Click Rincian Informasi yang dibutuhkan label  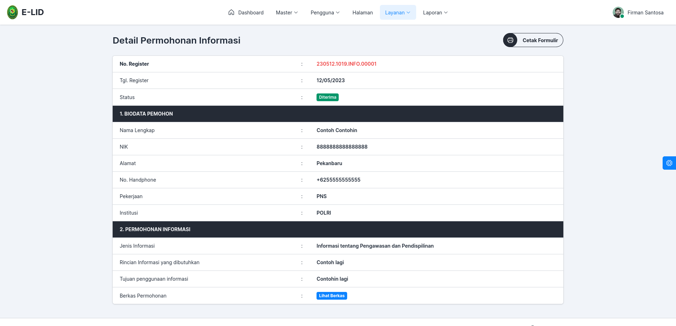159,262
